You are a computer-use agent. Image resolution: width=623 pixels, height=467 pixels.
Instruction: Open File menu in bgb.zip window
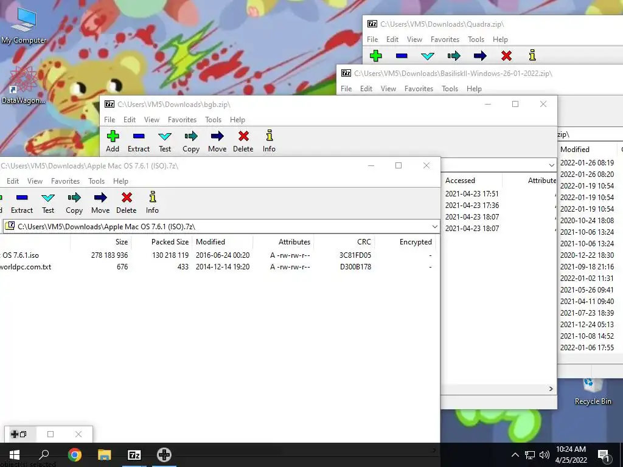tap(110, 120)
